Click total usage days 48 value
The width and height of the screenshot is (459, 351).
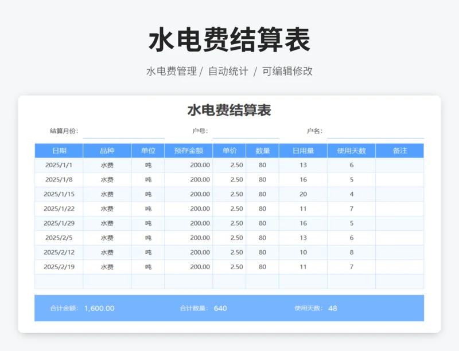pyautogui.click(x=333, y=308)
